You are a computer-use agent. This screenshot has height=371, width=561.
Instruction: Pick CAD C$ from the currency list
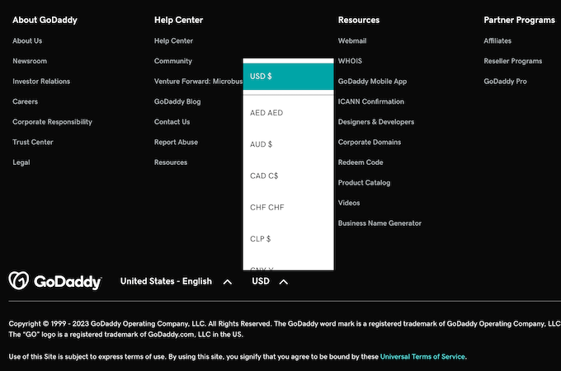point(288,176)
